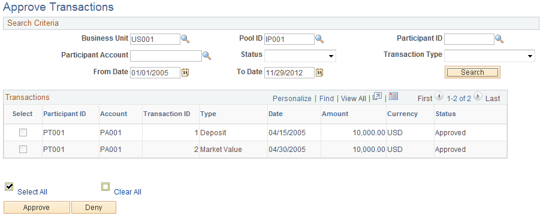Click the To Date input field
Screen dimensions: 543x216
(289, 72)
